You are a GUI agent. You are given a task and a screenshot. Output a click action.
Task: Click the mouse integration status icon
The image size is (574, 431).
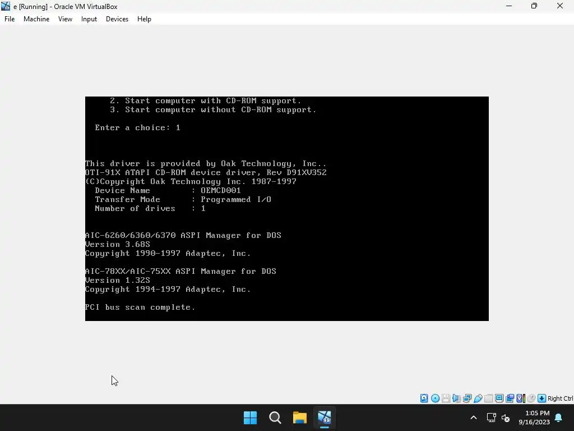point(531,398)
